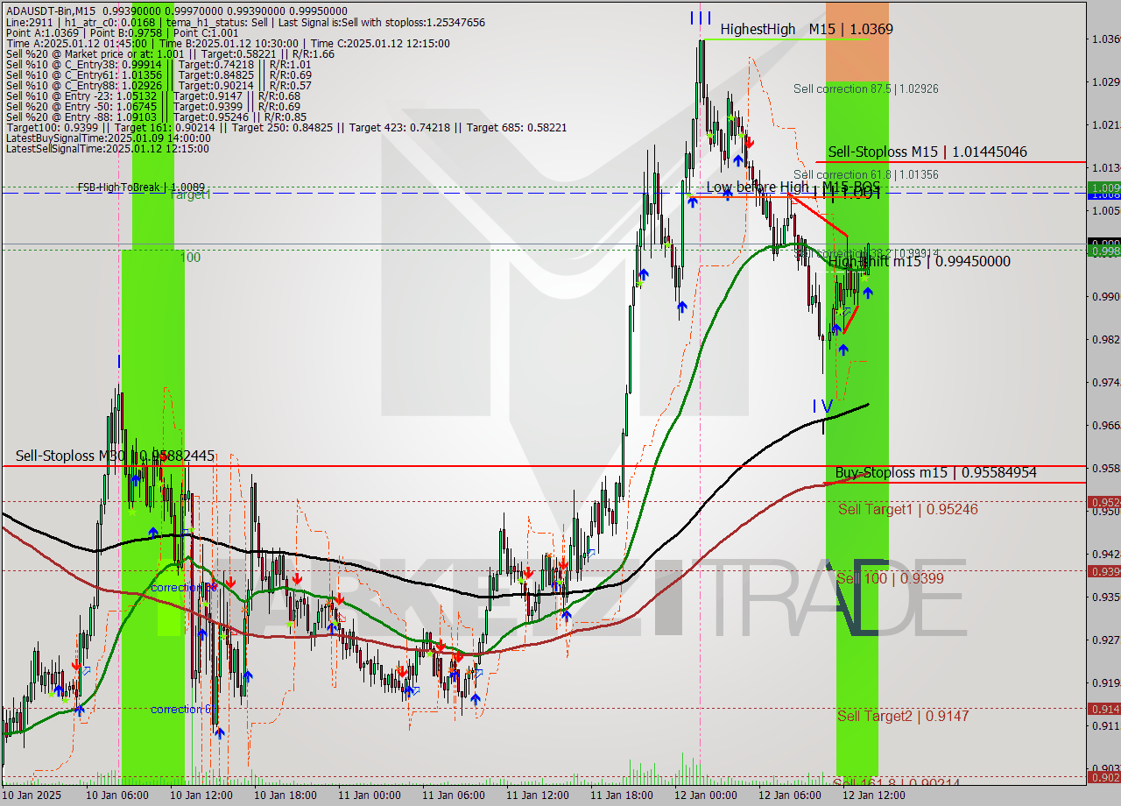Click the 'Low before High M15-BOS' label

point(793,187)
